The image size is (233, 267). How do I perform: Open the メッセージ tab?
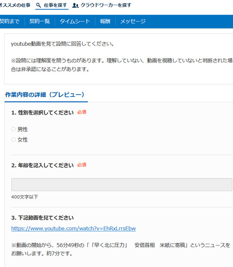pos(133,21)
